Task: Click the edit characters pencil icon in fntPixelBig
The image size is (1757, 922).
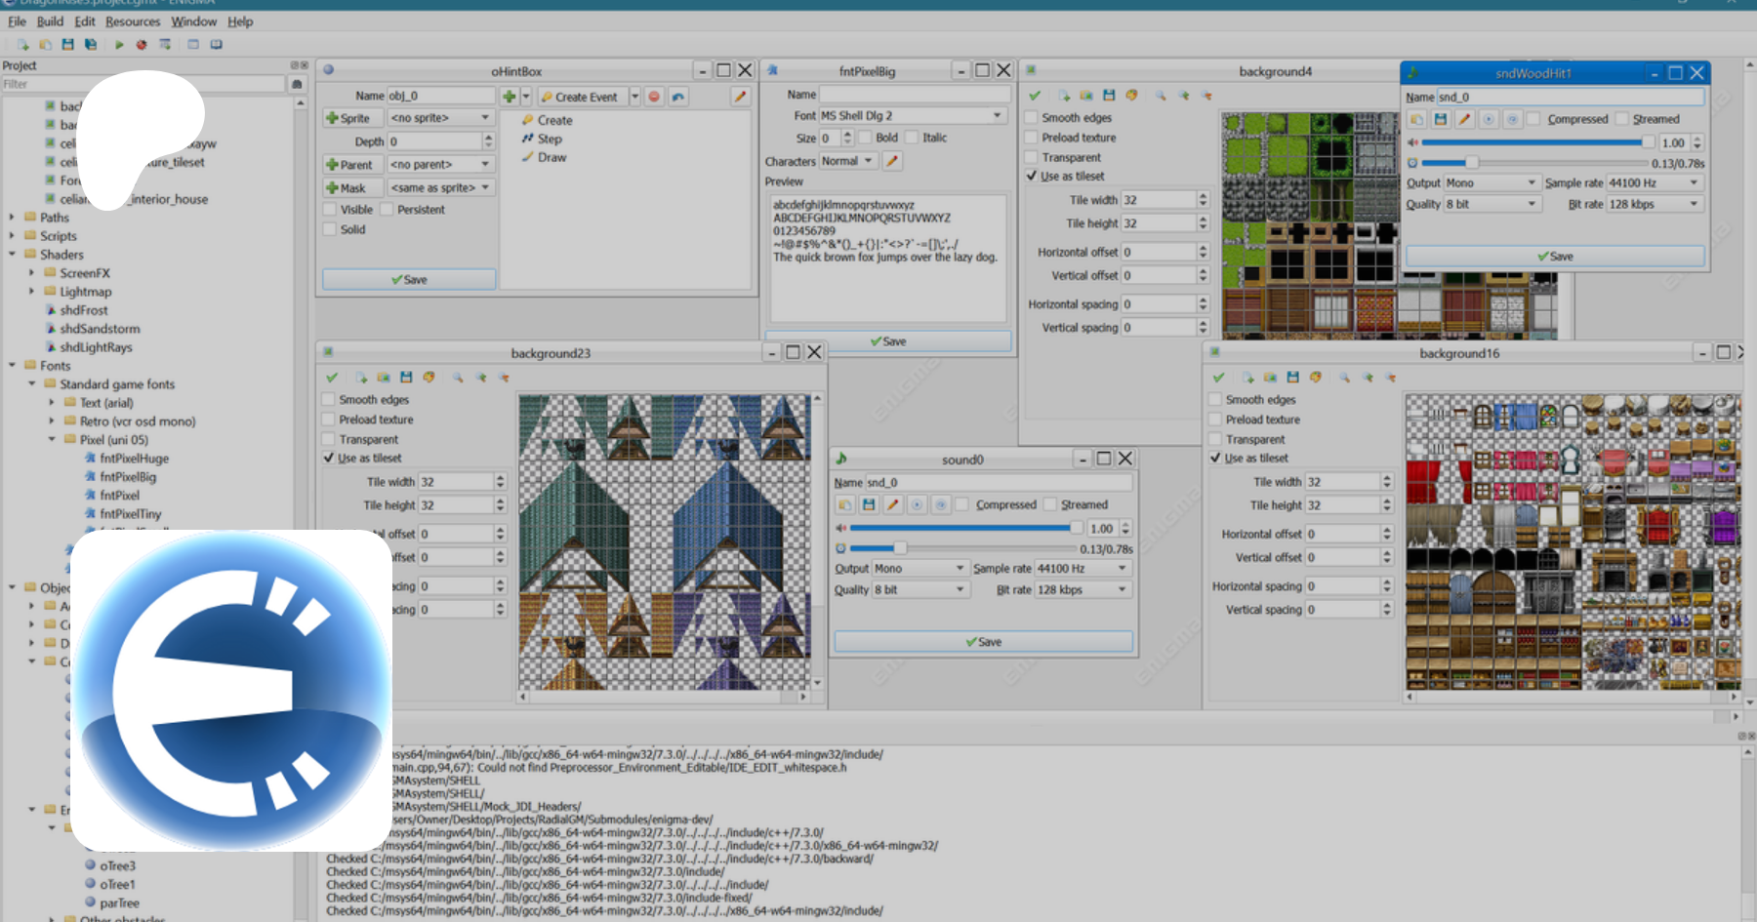Action: tap(891, 162)
